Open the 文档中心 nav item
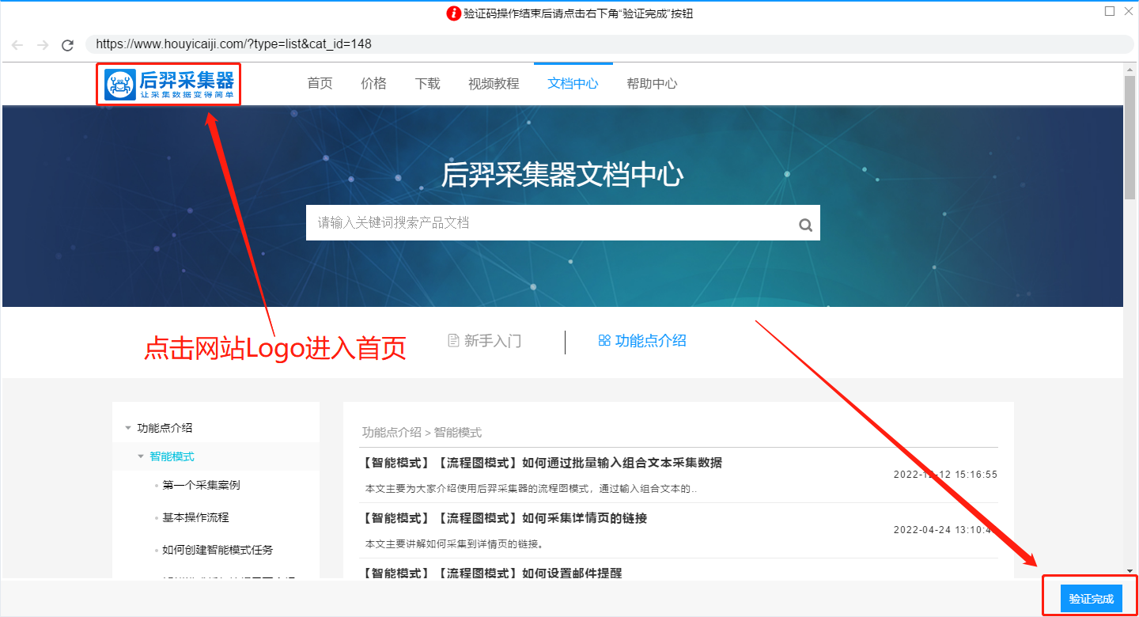Image resolution: width=1139 pixels, height=617 pixels. tap(573, 83)
